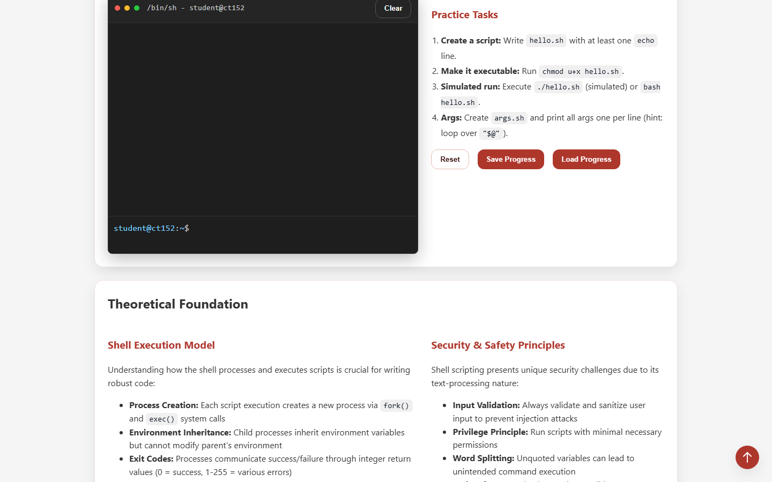This screenshot has width=772, height=482.
Task: Click the bash hello.sh code chip
Action: [x=651, y=87]
